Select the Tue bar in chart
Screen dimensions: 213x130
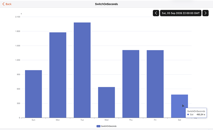coord(82,70)
